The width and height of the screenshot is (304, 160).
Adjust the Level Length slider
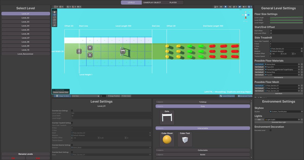286,18
